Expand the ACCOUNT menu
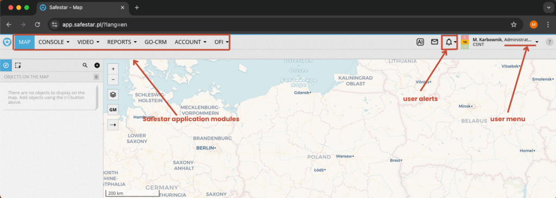 point(191,42)
